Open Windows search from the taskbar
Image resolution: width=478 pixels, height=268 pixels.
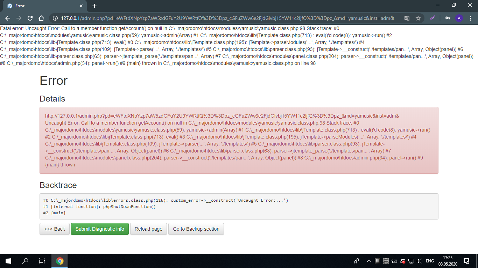tap(25, 261)
